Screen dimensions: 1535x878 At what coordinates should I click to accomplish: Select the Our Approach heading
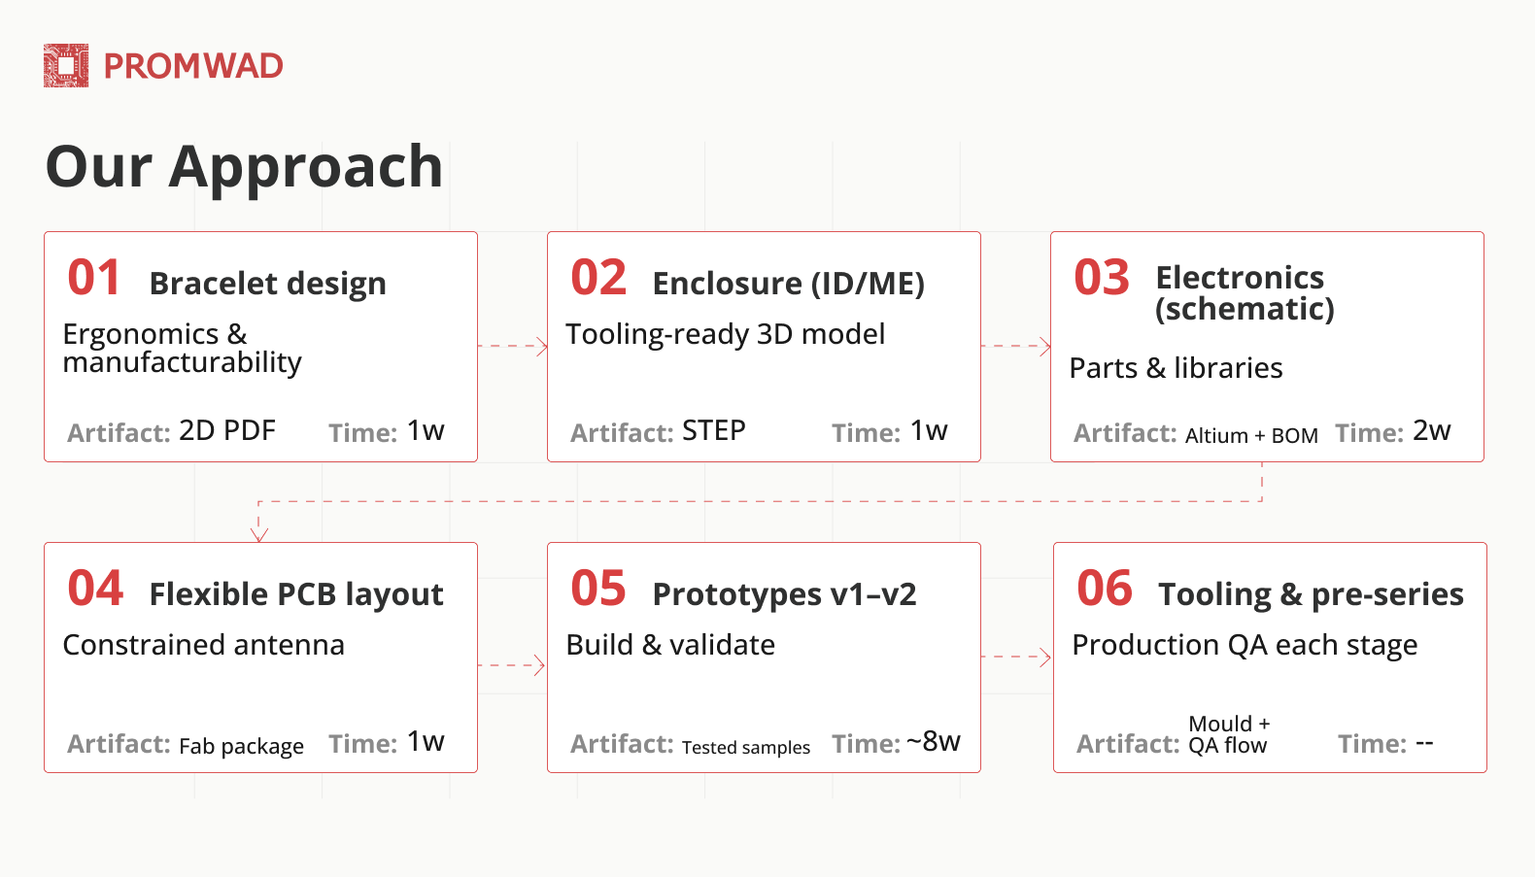pos(244,166)
